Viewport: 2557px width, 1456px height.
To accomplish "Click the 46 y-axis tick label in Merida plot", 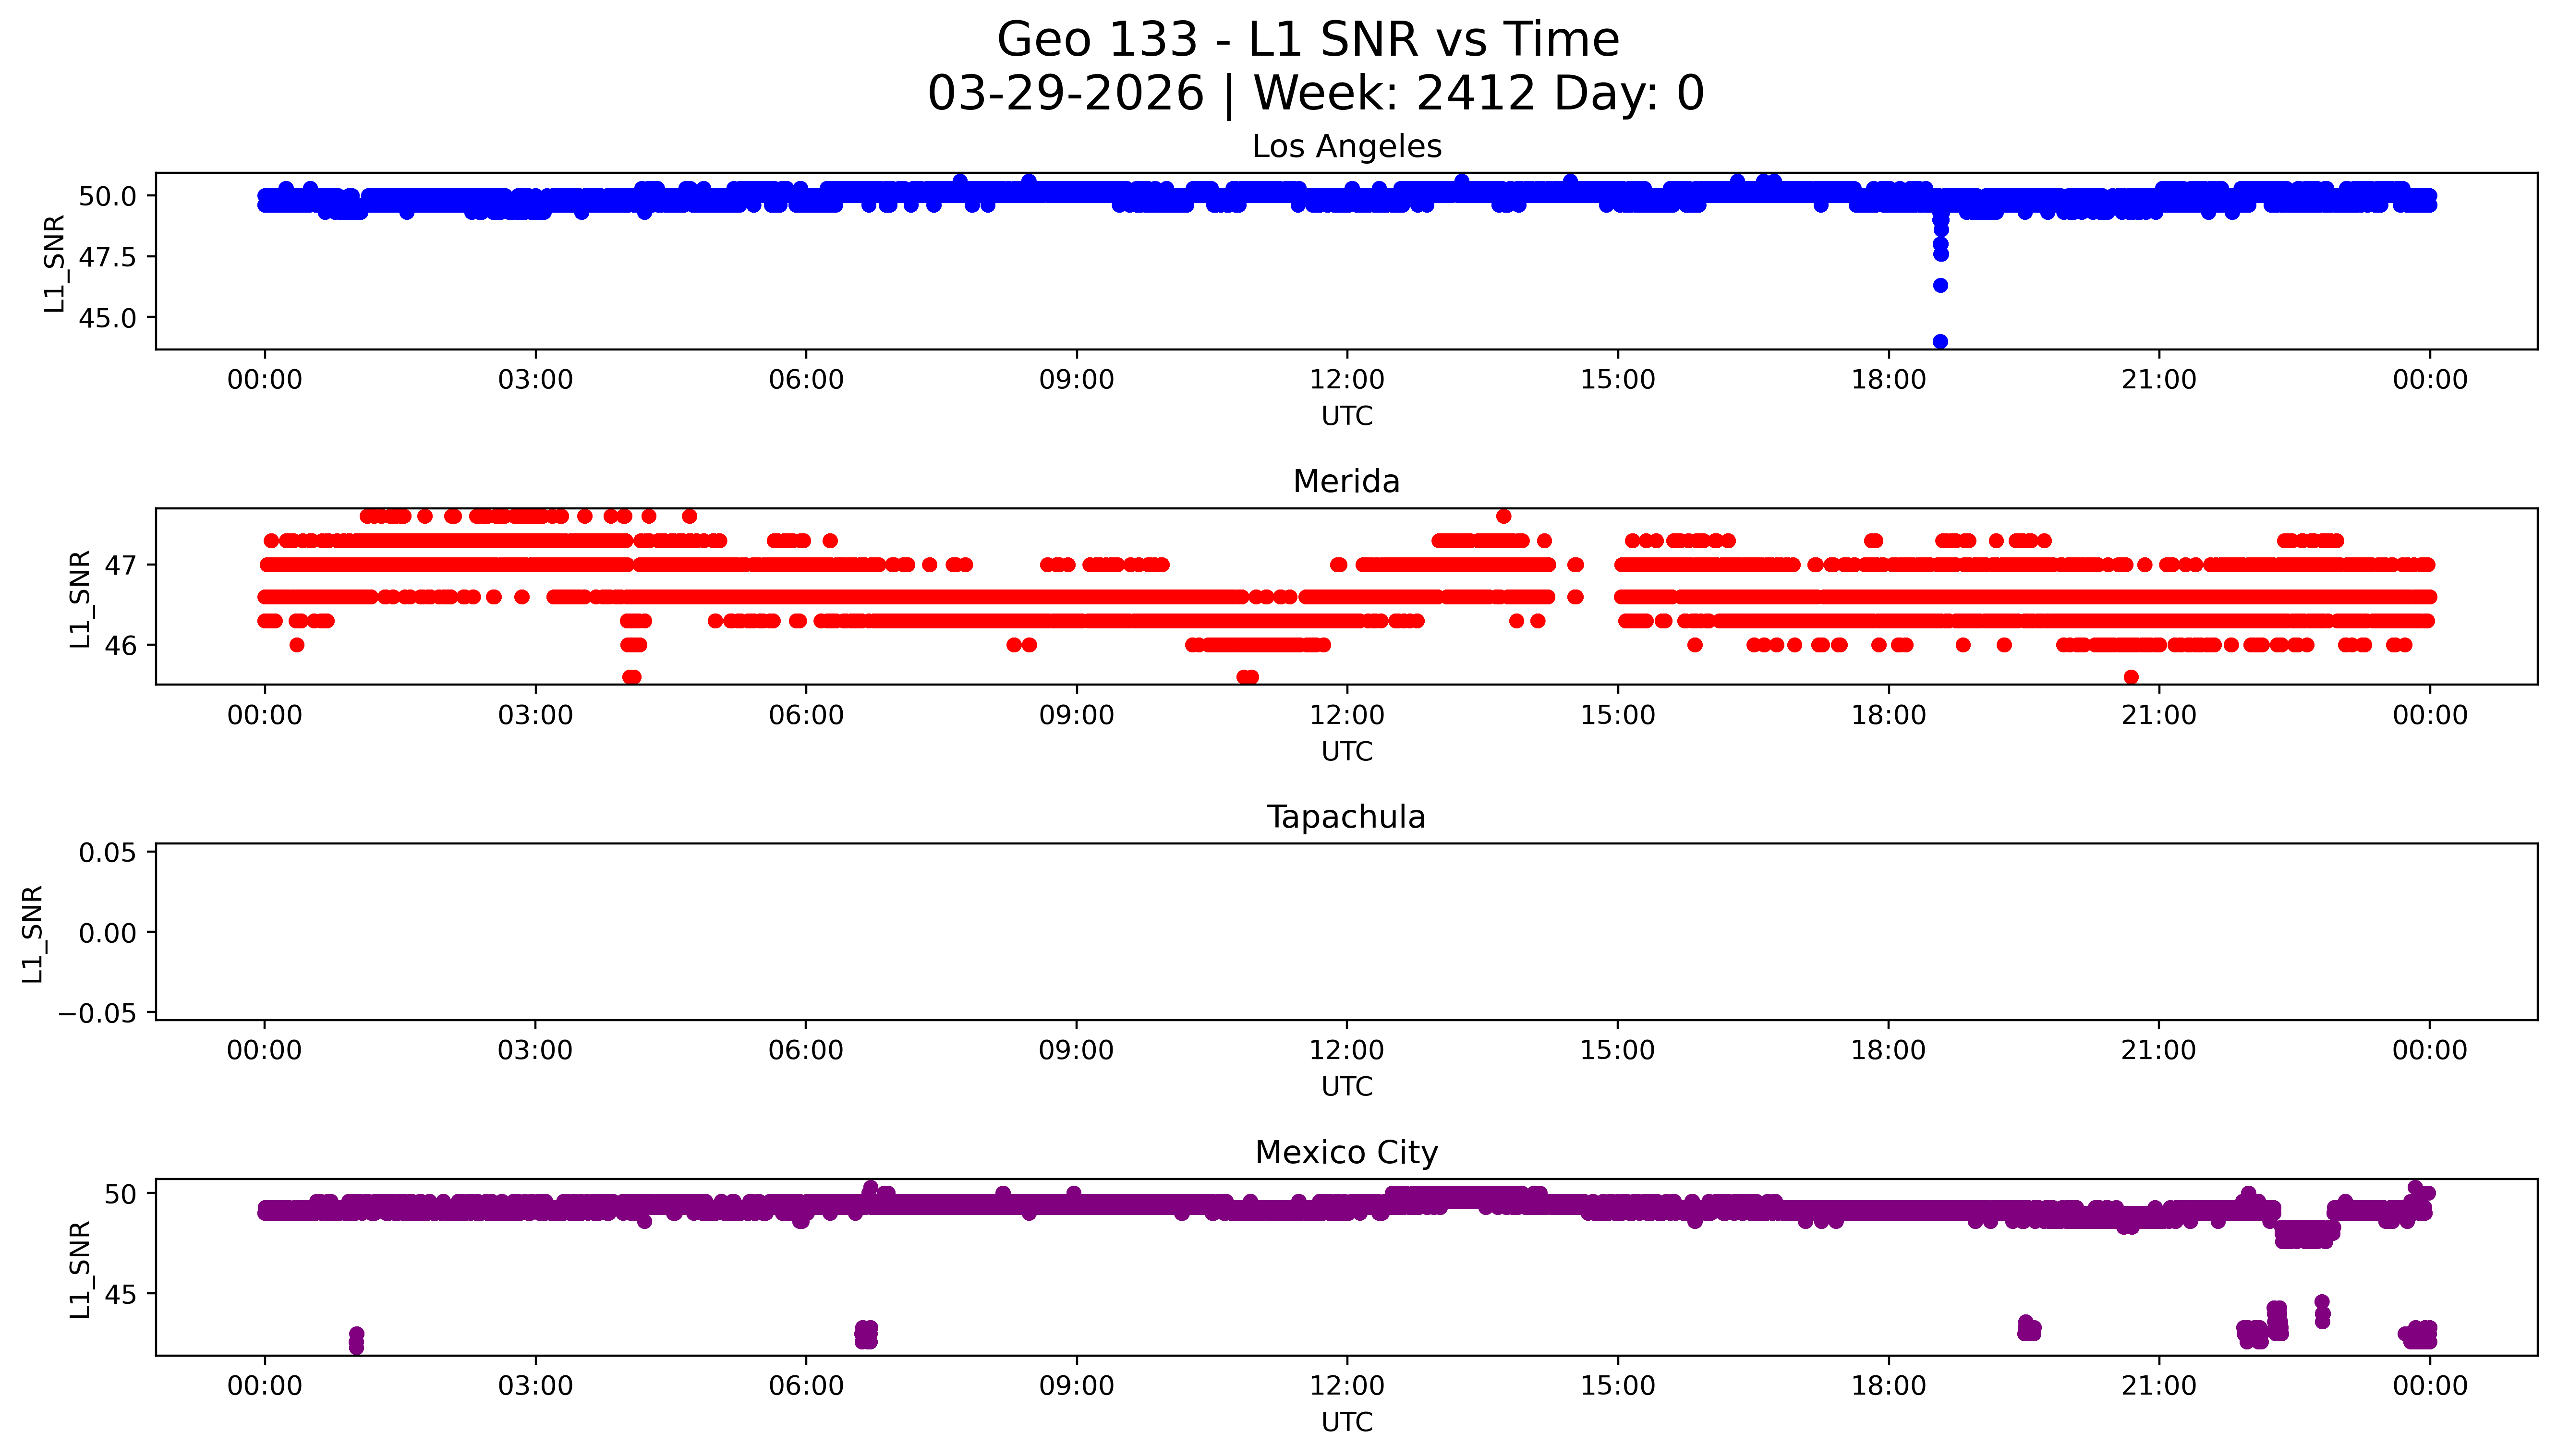I will (121, 646).
